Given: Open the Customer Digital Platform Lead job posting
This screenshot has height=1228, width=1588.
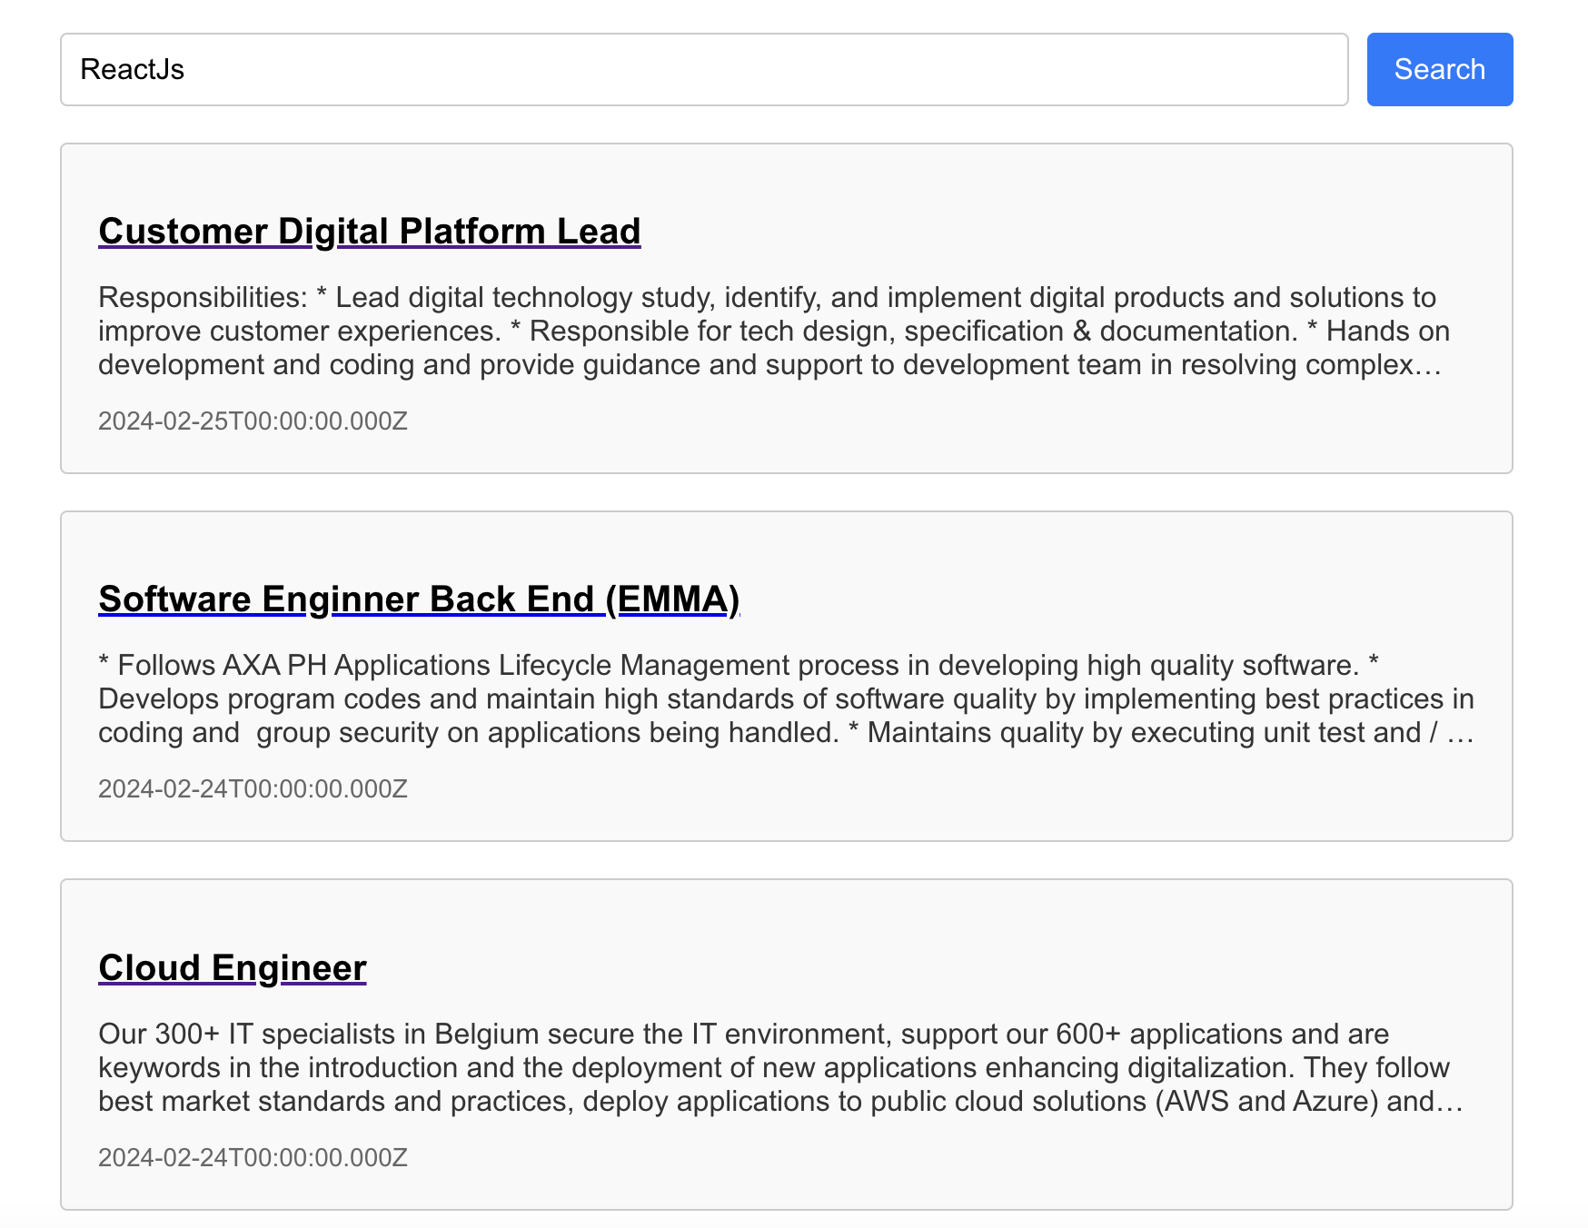Looking at the screenshot, I should tap(369, 232).
